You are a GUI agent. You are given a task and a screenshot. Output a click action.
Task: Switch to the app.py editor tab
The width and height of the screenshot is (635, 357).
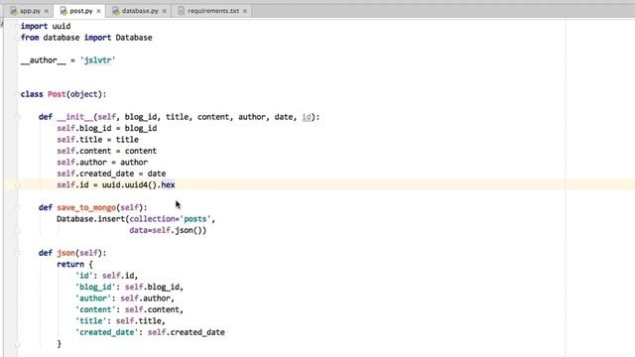point(30,11)
